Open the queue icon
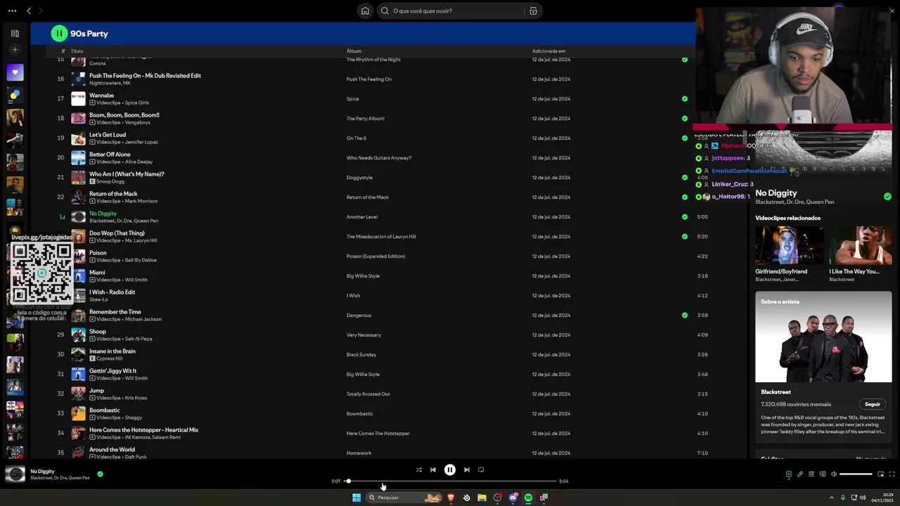This screenshot has height=506, width=900. point(811,474)
